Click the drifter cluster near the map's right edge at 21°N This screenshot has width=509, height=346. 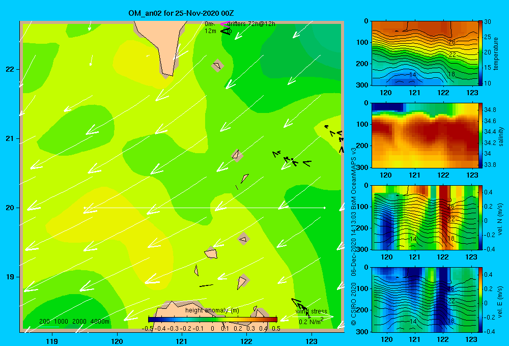(334, 138)
